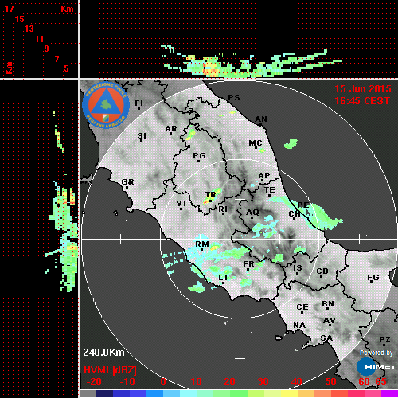The width and height of the screenshot is (398, 398).
Task: Click the 16:45 CEST timestamp
Action: pyautogui.click(x=362, y=101)
